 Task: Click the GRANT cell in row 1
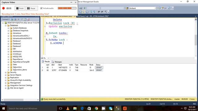click(x=99, y=68)
